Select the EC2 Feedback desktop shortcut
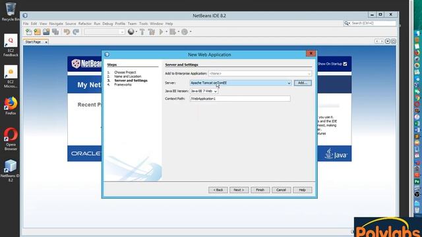 pos(11,45)
